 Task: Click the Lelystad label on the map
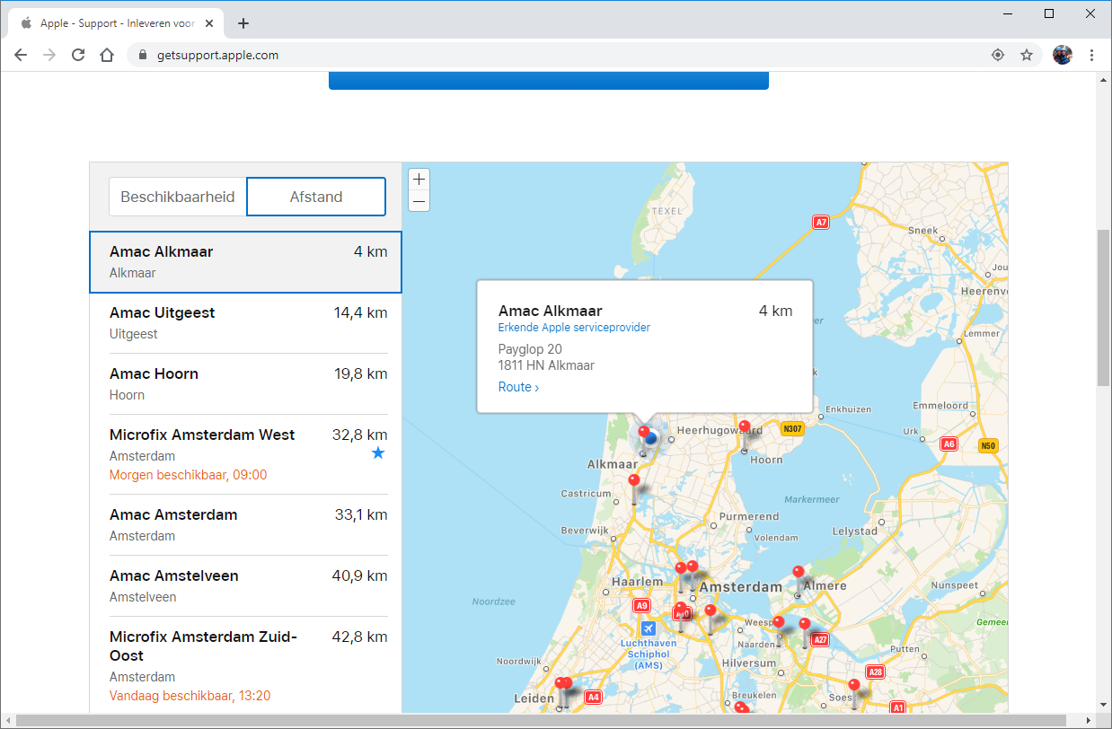click(854, 531)
